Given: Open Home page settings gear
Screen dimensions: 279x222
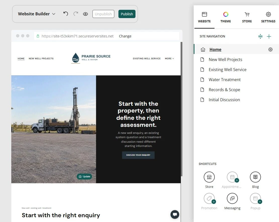Looking at the screenshot, I should point(270,49).
